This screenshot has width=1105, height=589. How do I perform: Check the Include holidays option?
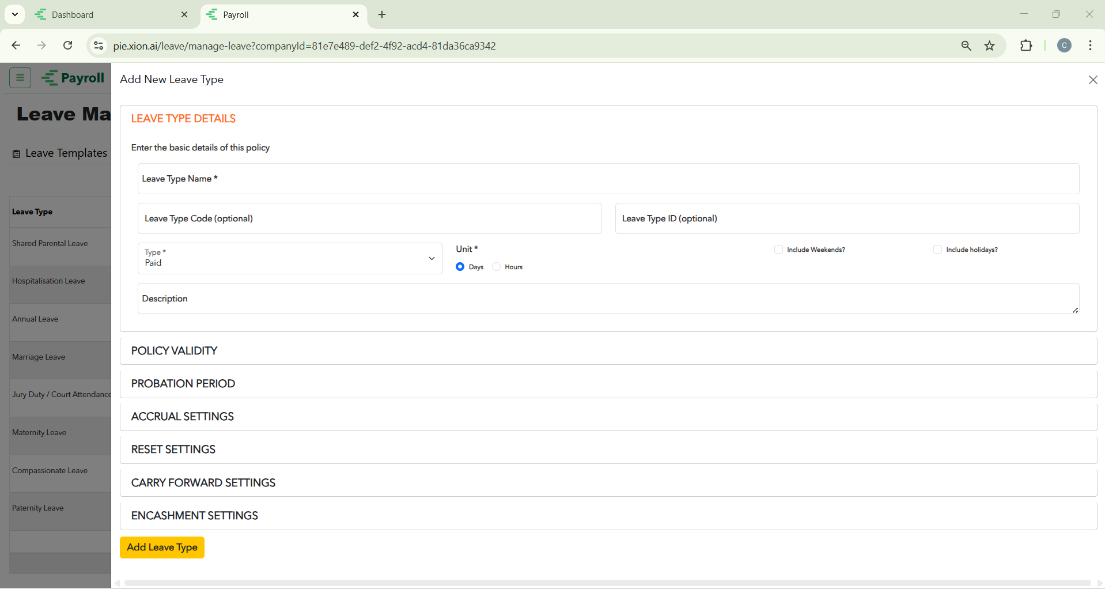coord(937,250)
